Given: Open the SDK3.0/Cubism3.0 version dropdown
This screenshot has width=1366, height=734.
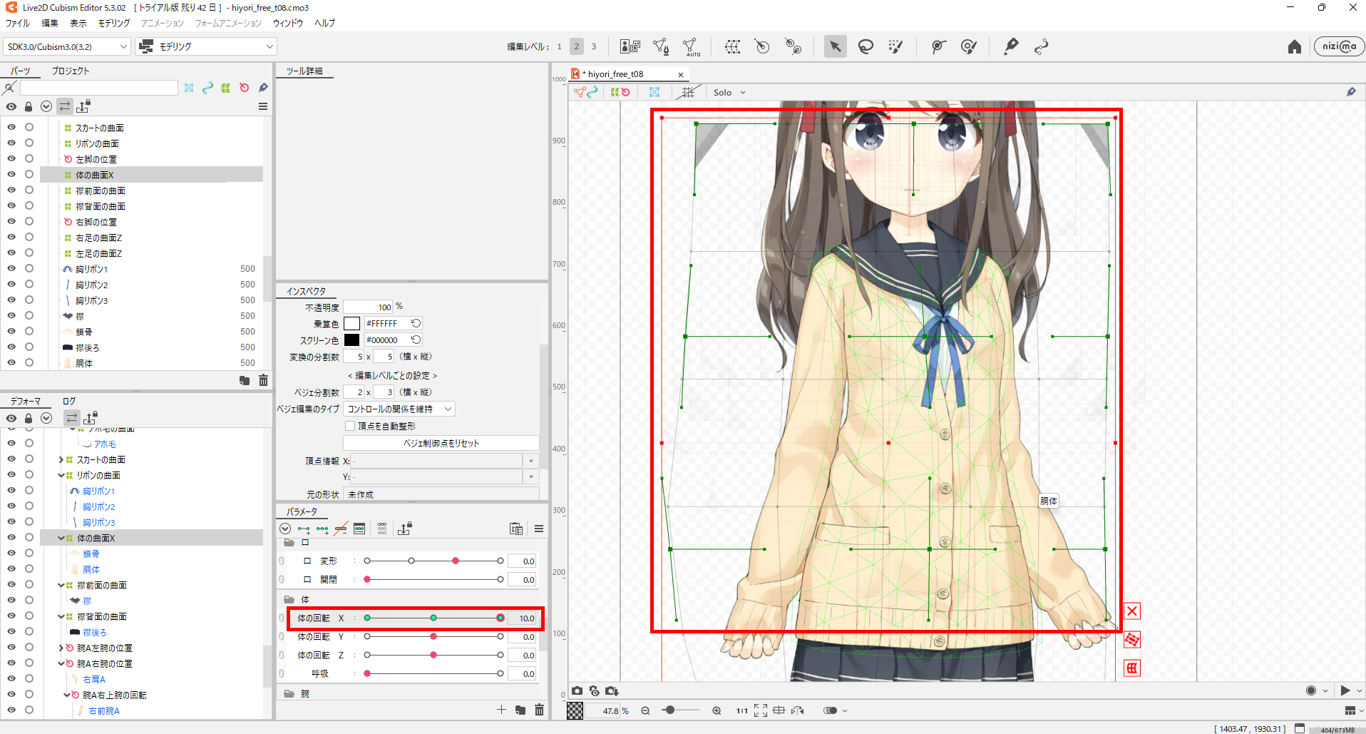Looking at the screenshot, I should [67, 46].
